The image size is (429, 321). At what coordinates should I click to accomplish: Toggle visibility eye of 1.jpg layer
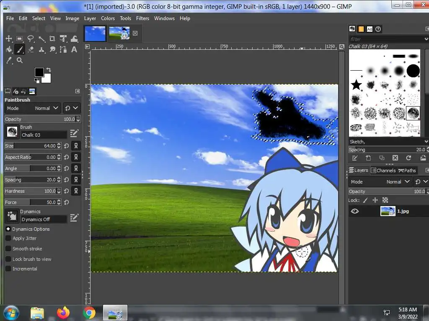(354, 211)
